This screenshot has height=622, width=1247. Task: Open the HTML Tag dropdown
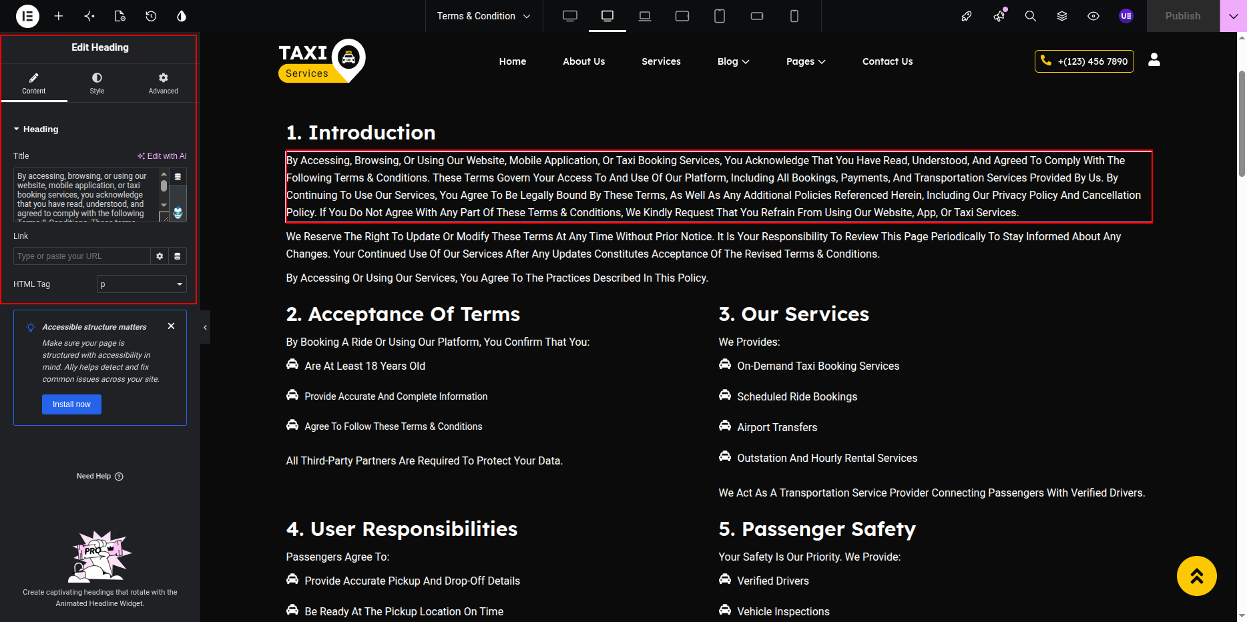pyautogui.click(x=142, y=284)
